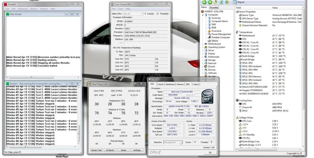Open Real Temp Settings

137,150
